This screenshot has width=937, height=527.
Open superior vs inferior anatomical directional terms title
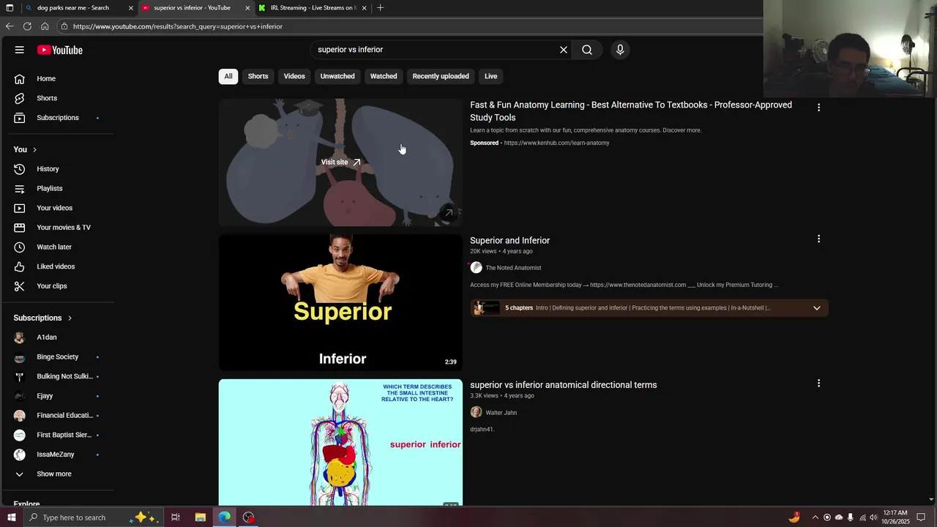pos(563,385)
